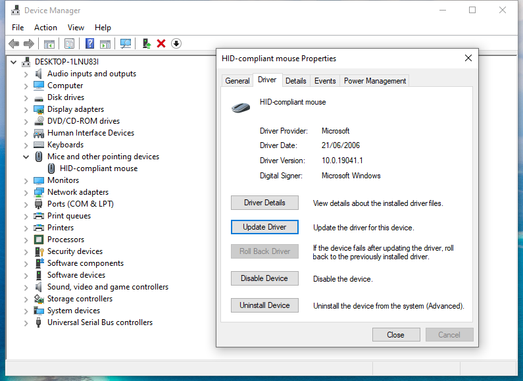Click the Properties toolbar icon
The width and height of the screenshot is (523, 381).
69,43
